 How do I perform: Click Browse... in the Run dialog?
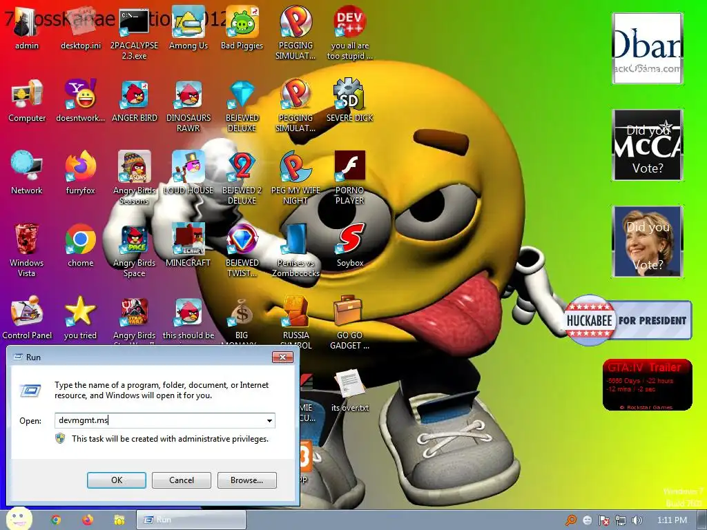coord(246,480)
